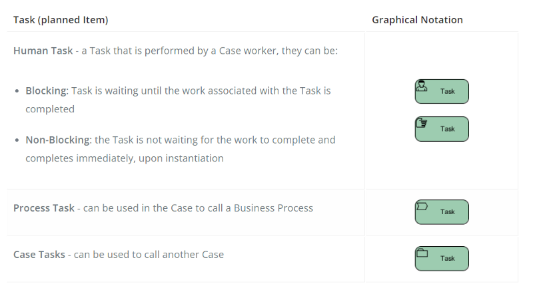Image resolution: width=533 pixels, height=292 pixels.
Task: Select the non-blocking Human Task shape
Action: (442, 129)
